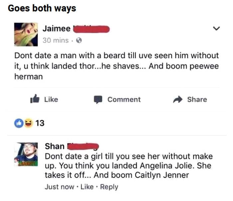This screenshot has height=201, width=233.
Task: Click the Goes both ways title
Action: point(42,8)
